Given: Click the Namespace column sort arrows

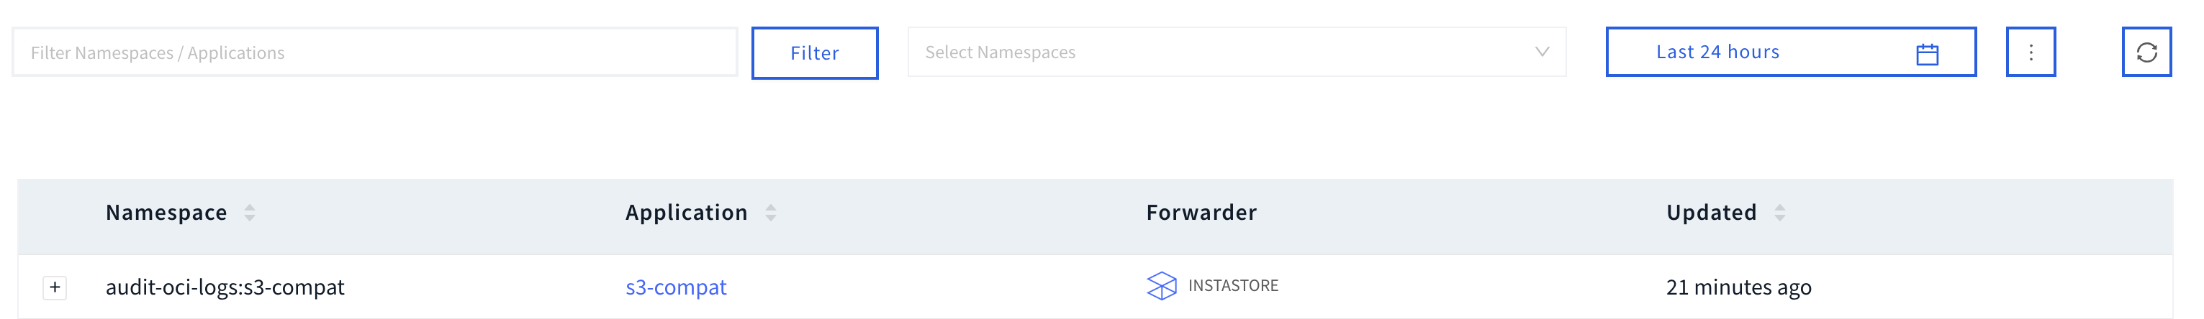Looking at the screenshot, I should click(x=250, y=213).
